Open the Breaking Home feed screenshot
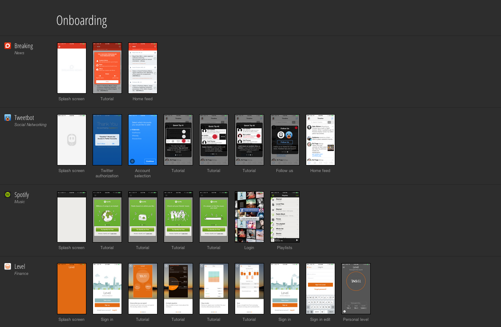Image resolution: width=501 pixels, height=327 pixels. pos(143,68)
